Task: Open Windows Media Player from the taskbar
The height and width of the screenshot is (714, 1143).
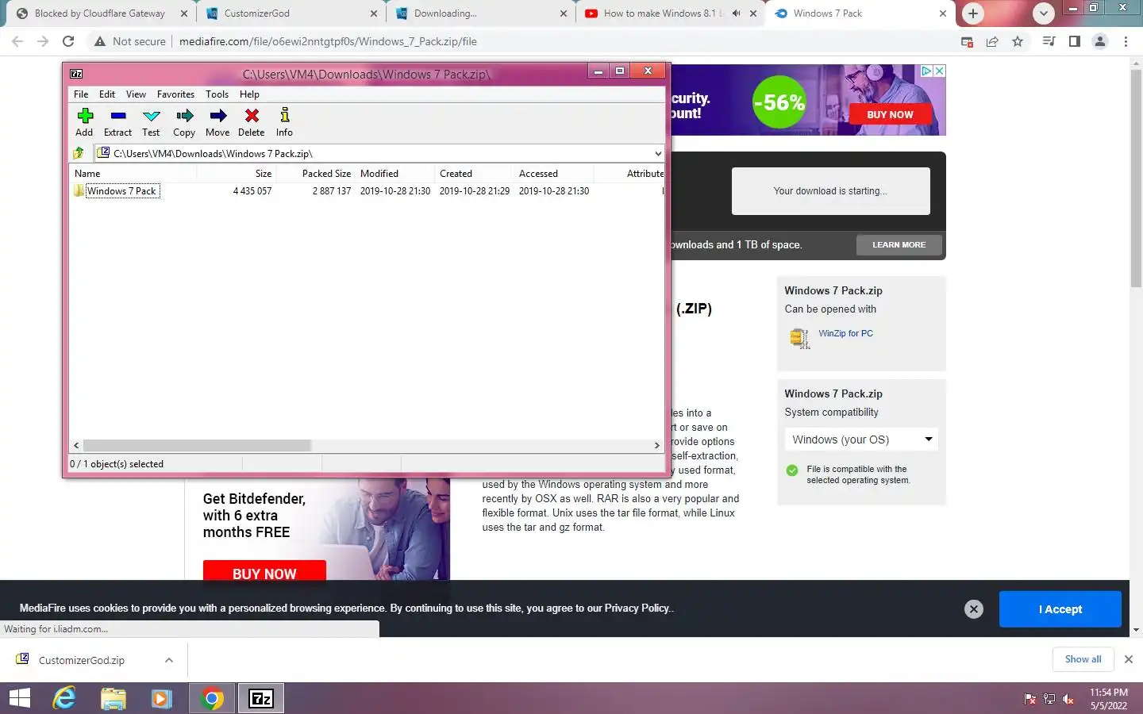Action: (161, 698)
